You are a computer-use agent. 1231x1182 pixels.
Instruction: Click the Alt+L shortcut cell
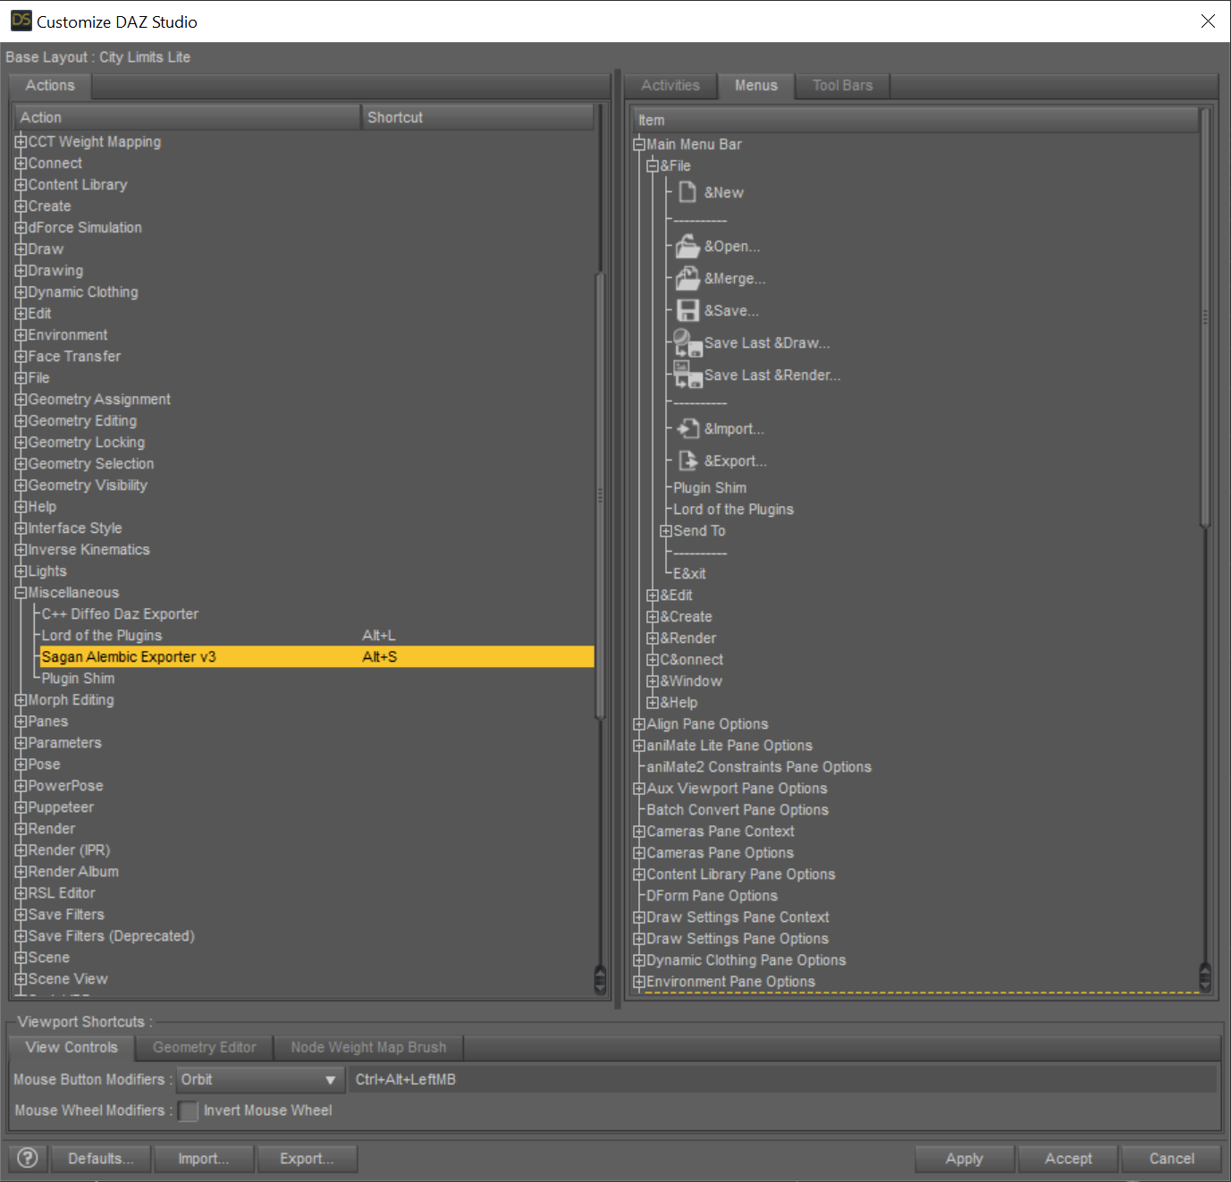click(379, 636)
